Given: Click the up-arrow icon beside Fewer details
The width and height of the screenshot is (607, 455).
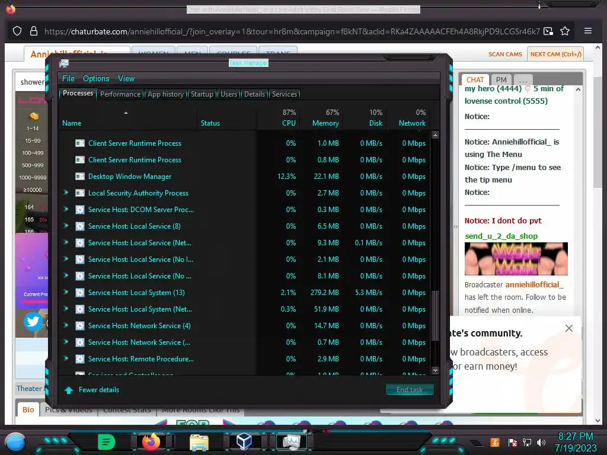Looking at the screenshot, I should 69,390.
